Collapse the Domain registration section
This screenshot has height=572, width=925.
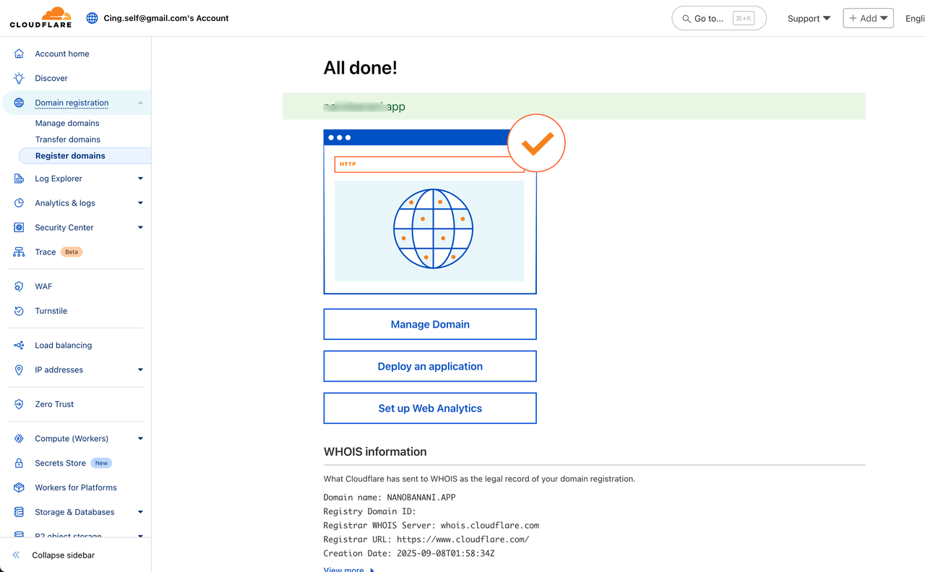[x=140, y=103]
